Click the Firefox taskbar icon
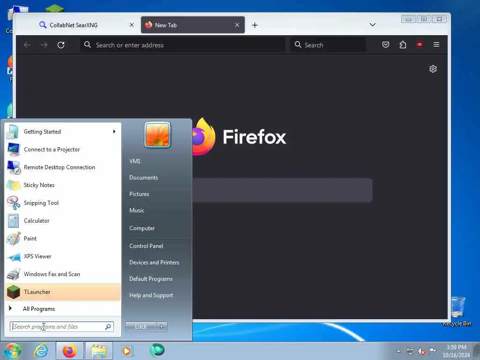The image size is (480, 360). [70, 351]
